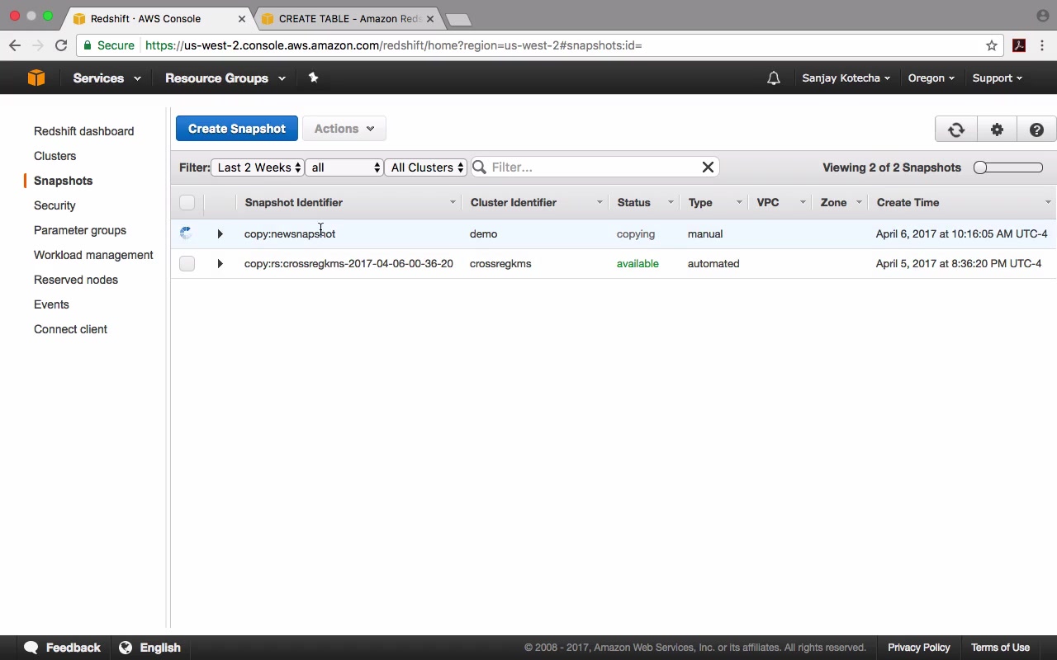Expand the crossregkms snapshot row details

pos(220,264)
